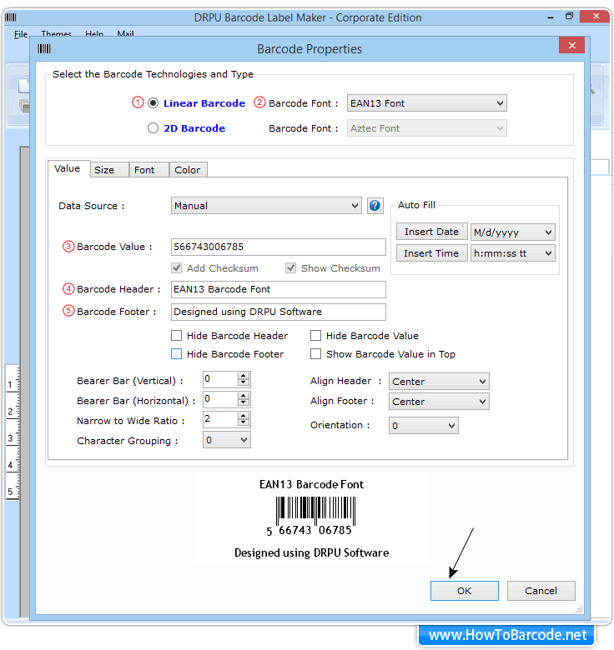Toggle the Show Checksum checkbox
Image resolution: width=614 pixels, height=650 pixels.
(x=291, y=268)
